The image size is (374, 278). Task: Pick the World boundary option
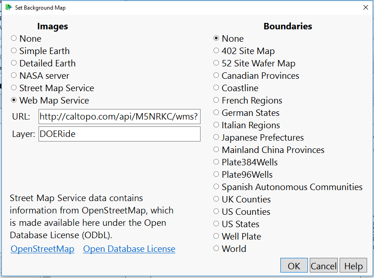tap(216, 249)
